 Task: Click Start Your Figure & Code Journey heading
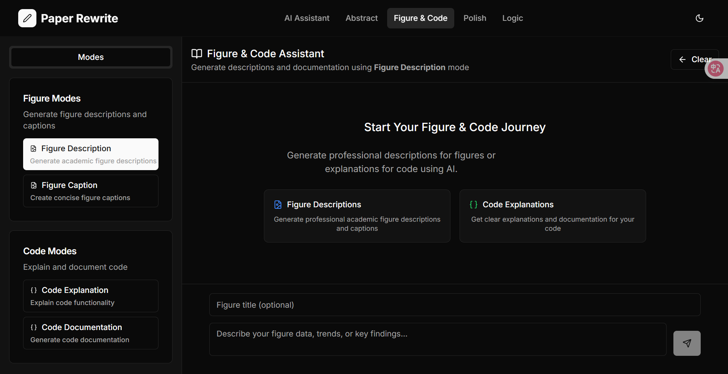[455, 127]
